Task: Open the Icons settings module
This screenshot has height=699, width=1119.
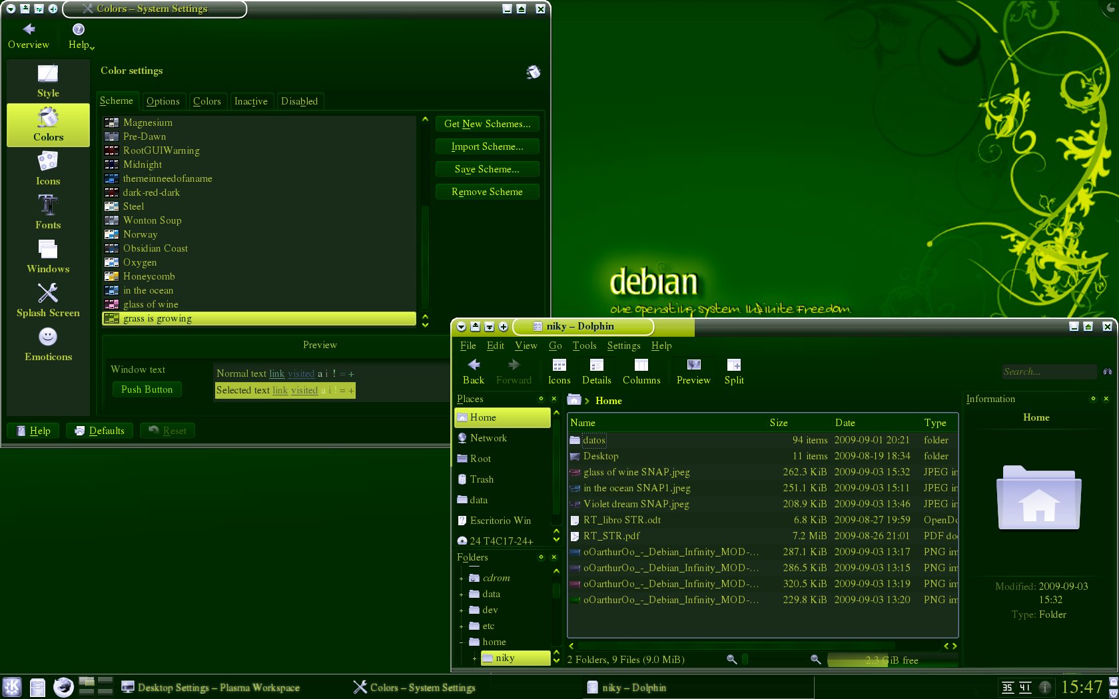Action: click(x=48, y=168)
